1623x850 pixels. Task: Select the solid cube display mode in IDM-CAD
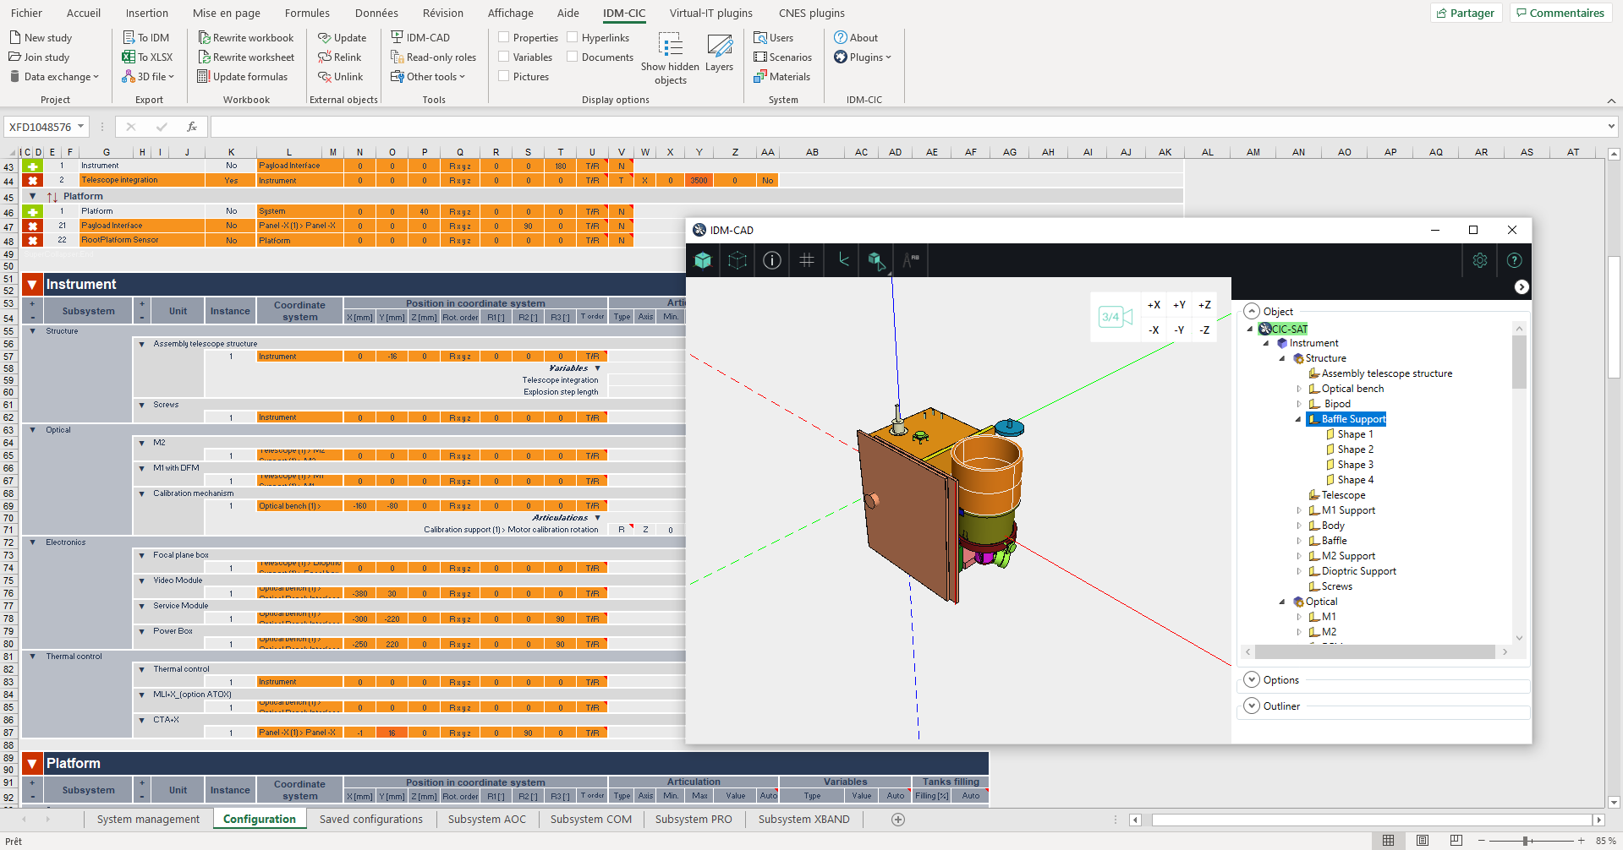pyautogui.click(x=702, y=260)
